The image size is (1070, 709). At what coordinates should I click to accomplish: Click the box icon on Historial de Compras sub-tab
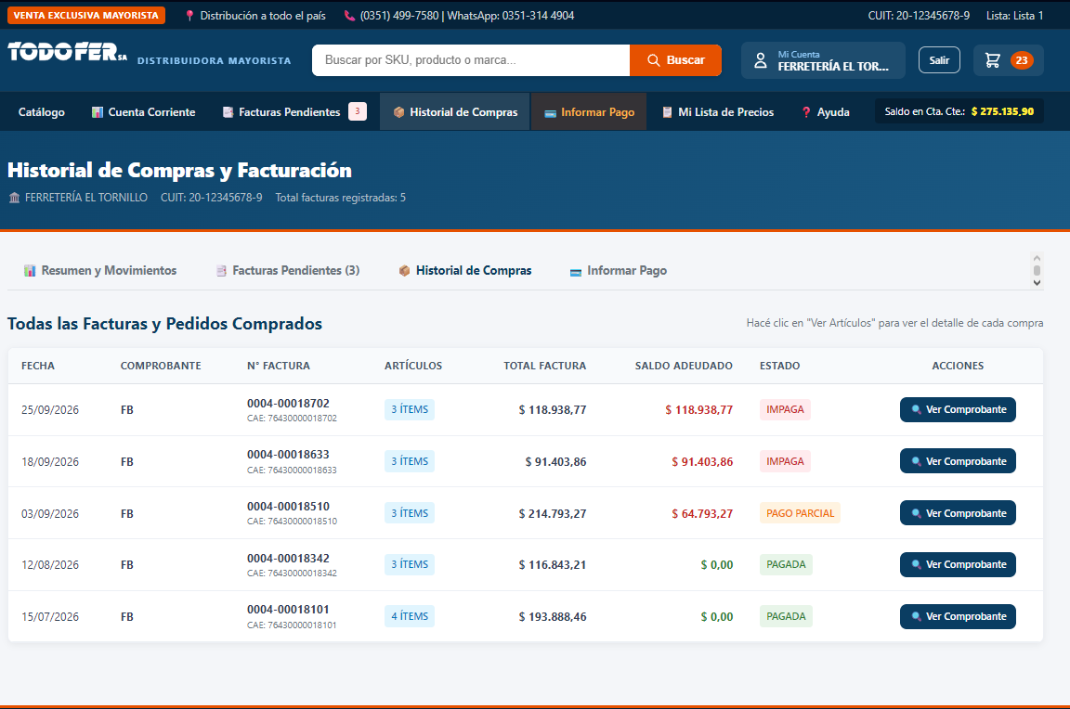pos(405,271)
